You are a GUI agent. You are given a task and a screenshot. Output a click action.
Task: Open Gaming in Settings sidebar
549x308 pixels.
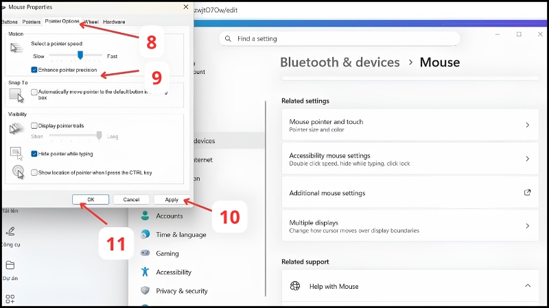(167, 253)
